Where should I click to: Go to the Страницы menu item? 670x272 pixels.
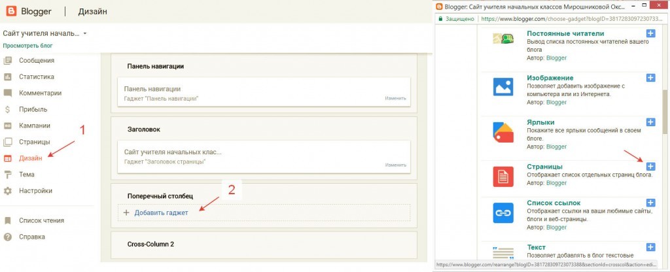(35, 142)
